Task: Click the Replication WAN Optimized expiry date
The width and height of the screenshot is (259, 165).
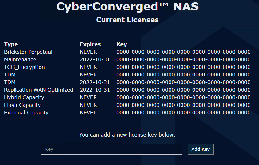Action: point(95,90)
